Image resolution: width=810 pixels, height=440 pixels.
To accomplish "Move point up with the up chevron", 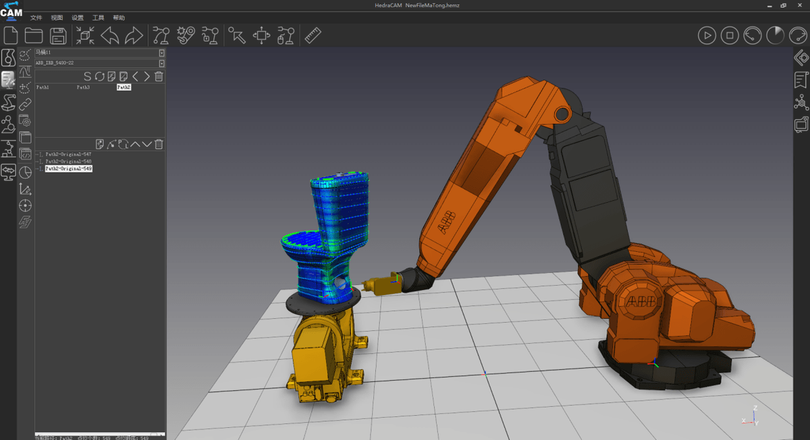I will pos(135,144).
